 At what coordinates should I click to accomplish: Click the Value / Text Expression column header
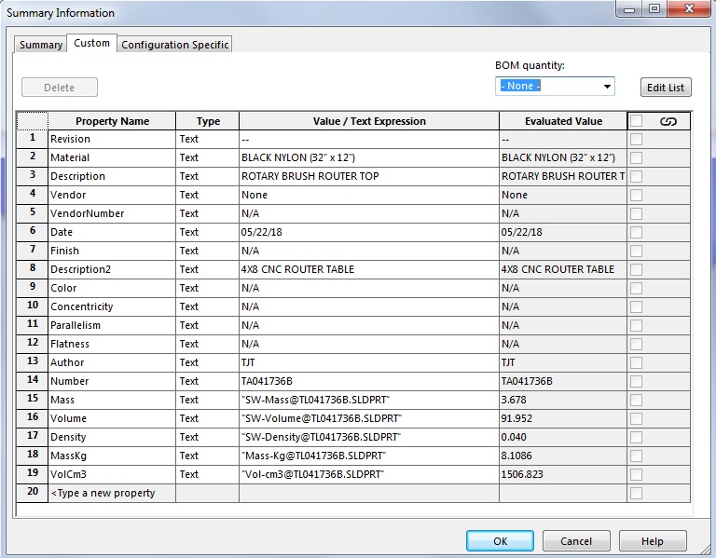tap(369, 121)
